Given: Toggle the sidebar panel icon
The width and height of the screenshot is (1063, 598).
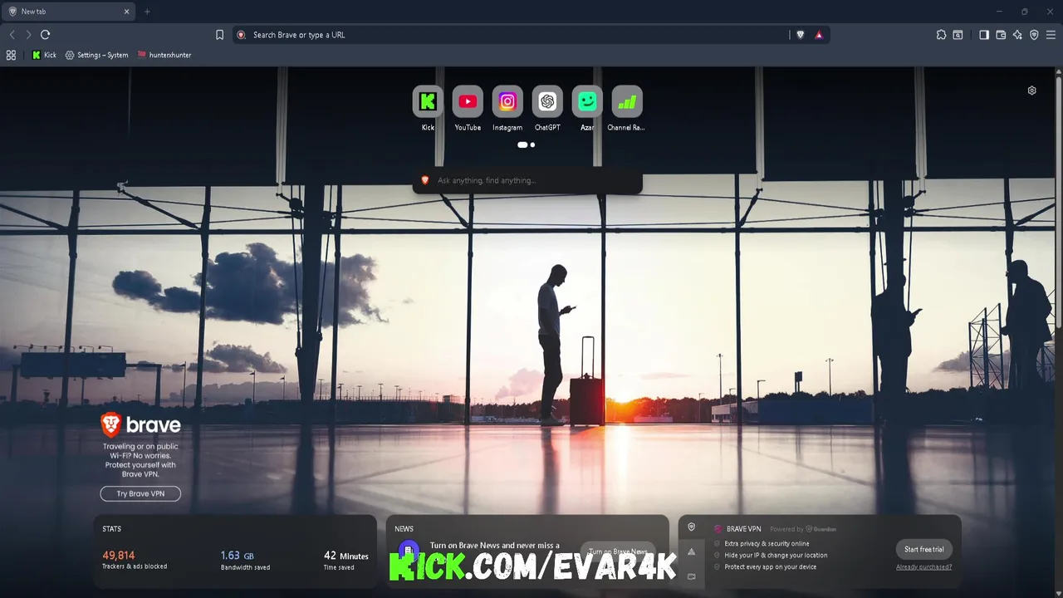Looking at the screenshot, I should tap(984, 35).
